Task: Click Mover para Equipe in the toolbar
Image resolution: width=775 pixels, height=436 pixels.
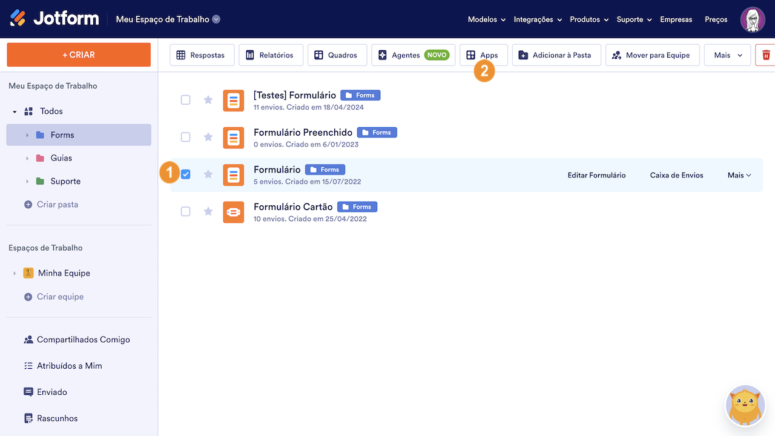Action: tap(652, 54)
